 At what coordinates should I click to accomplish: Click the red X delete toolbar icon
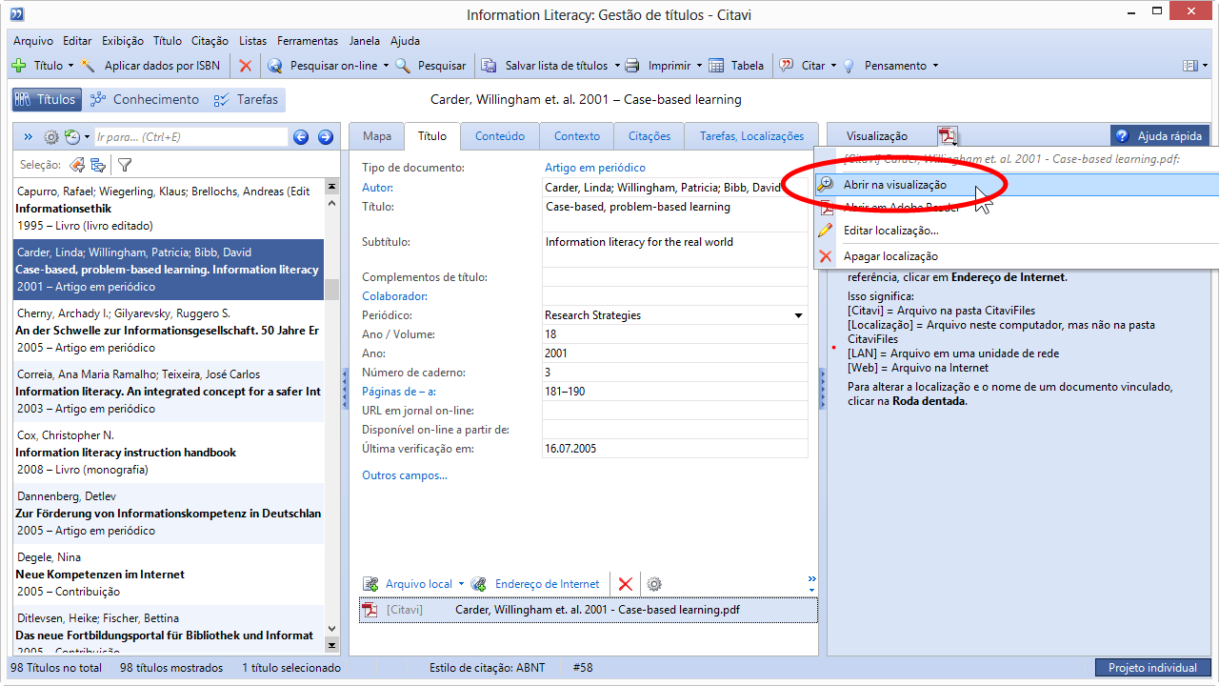point(246,66)
